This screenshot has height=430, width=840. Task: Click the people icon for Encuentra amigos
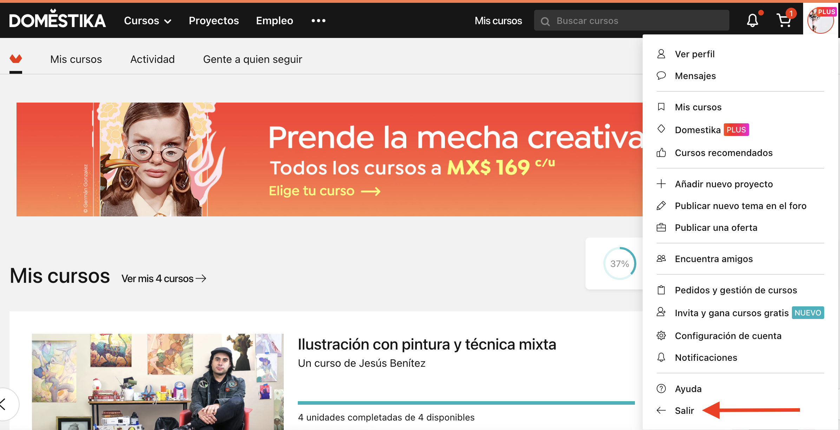pos(661,259)
